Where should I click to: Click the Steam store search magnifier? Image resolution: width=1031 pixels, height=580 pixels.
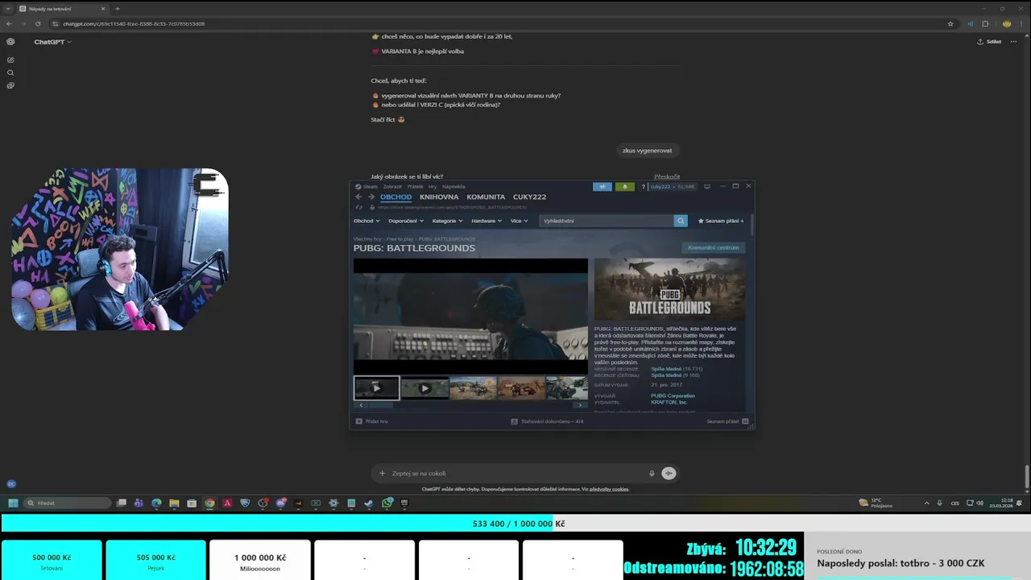tap(681, 221)
